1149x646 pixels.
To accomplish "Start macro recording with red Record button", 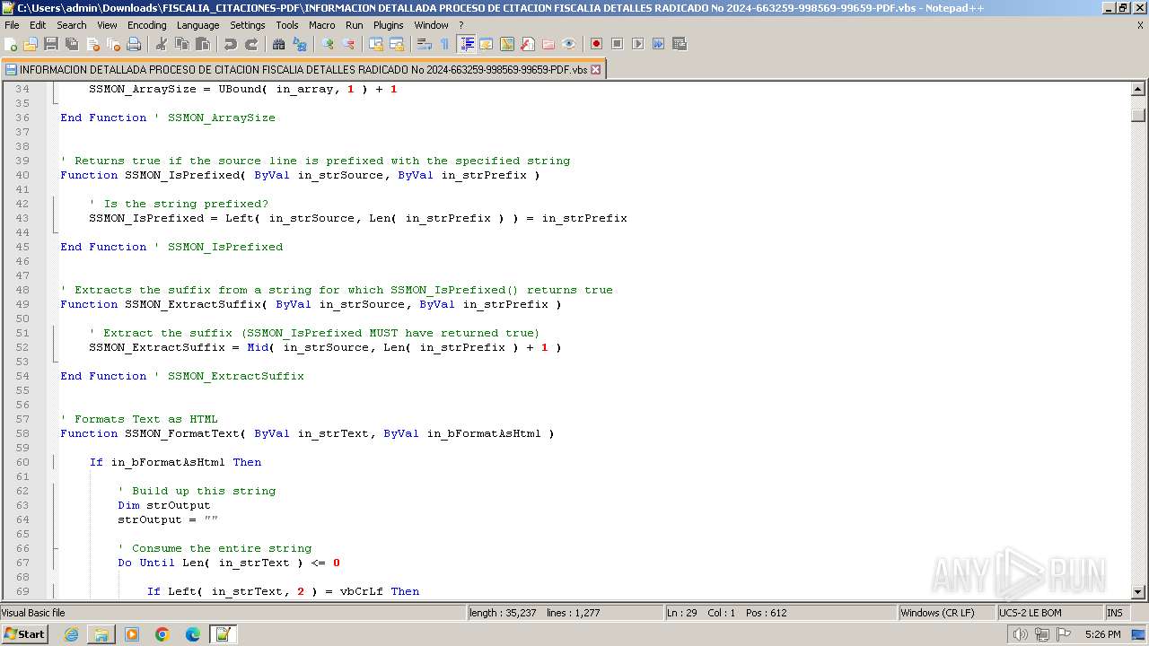I will pos(596,44).
